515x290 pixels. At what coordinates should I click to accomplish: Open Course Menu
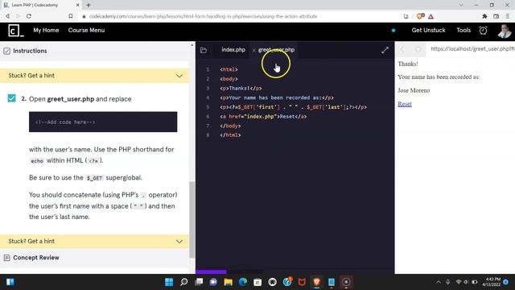point(86,31)
